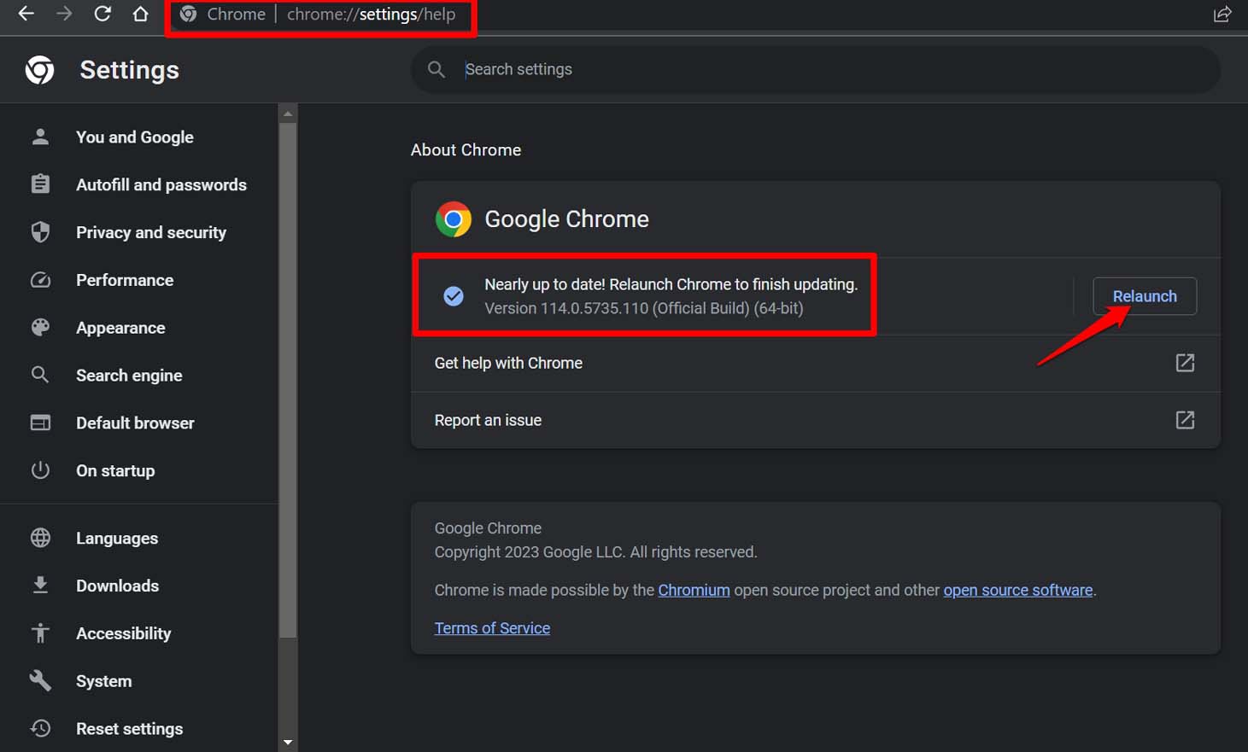Open the Chromium project link

point(694,590)
